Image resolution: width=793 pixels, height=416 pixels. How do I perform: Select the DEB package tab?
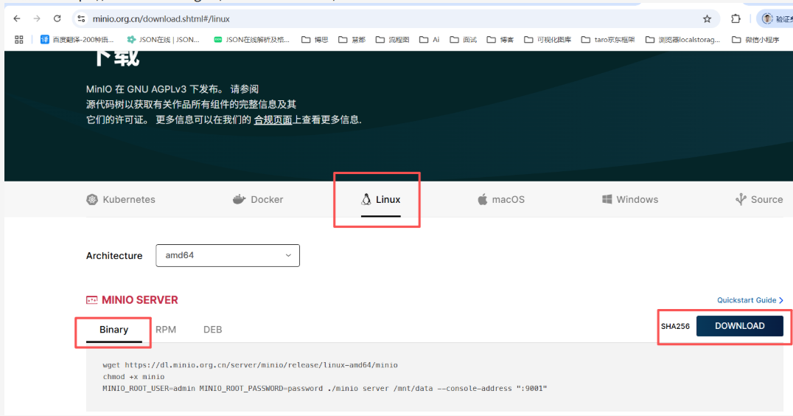click(x=213, y=330)
